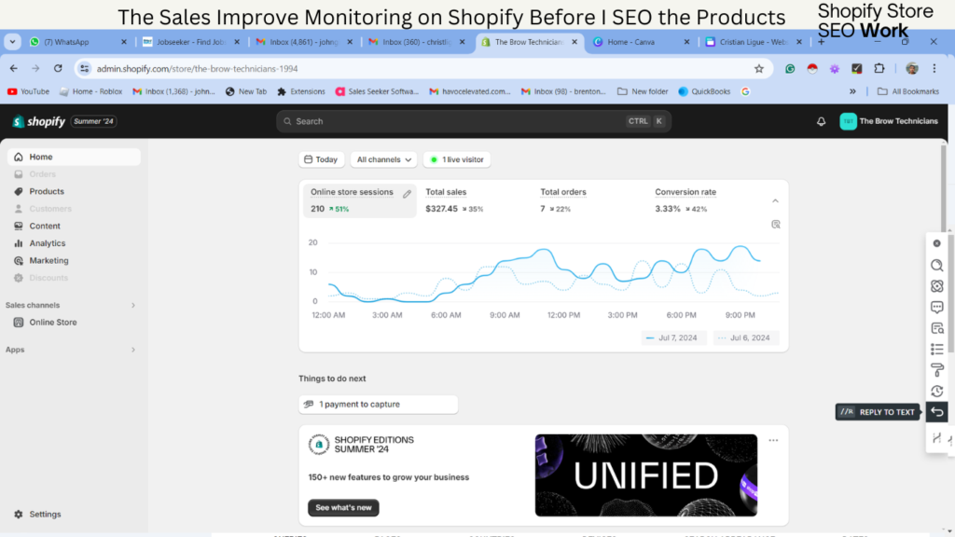Screen dimensions: 955x537
Task: Open the All channels dropdown
Action: pos(383,159)
